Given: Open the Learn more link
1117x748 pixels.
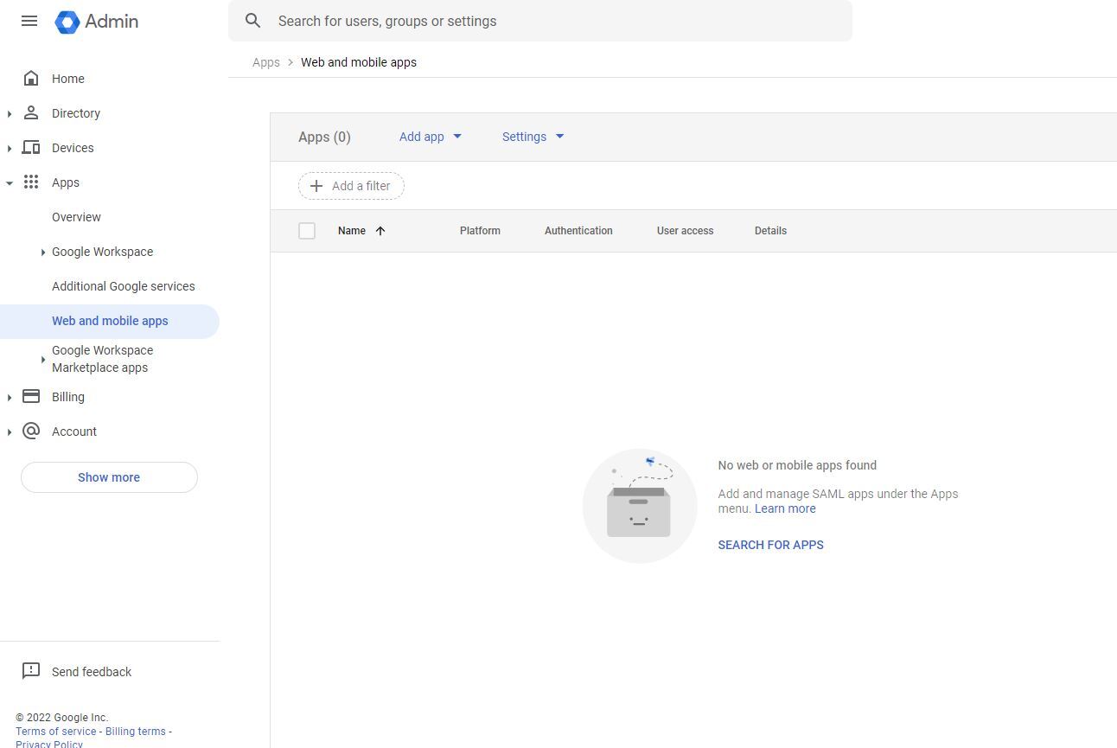Looking at the screenshot, I should (x=785, y=508).
